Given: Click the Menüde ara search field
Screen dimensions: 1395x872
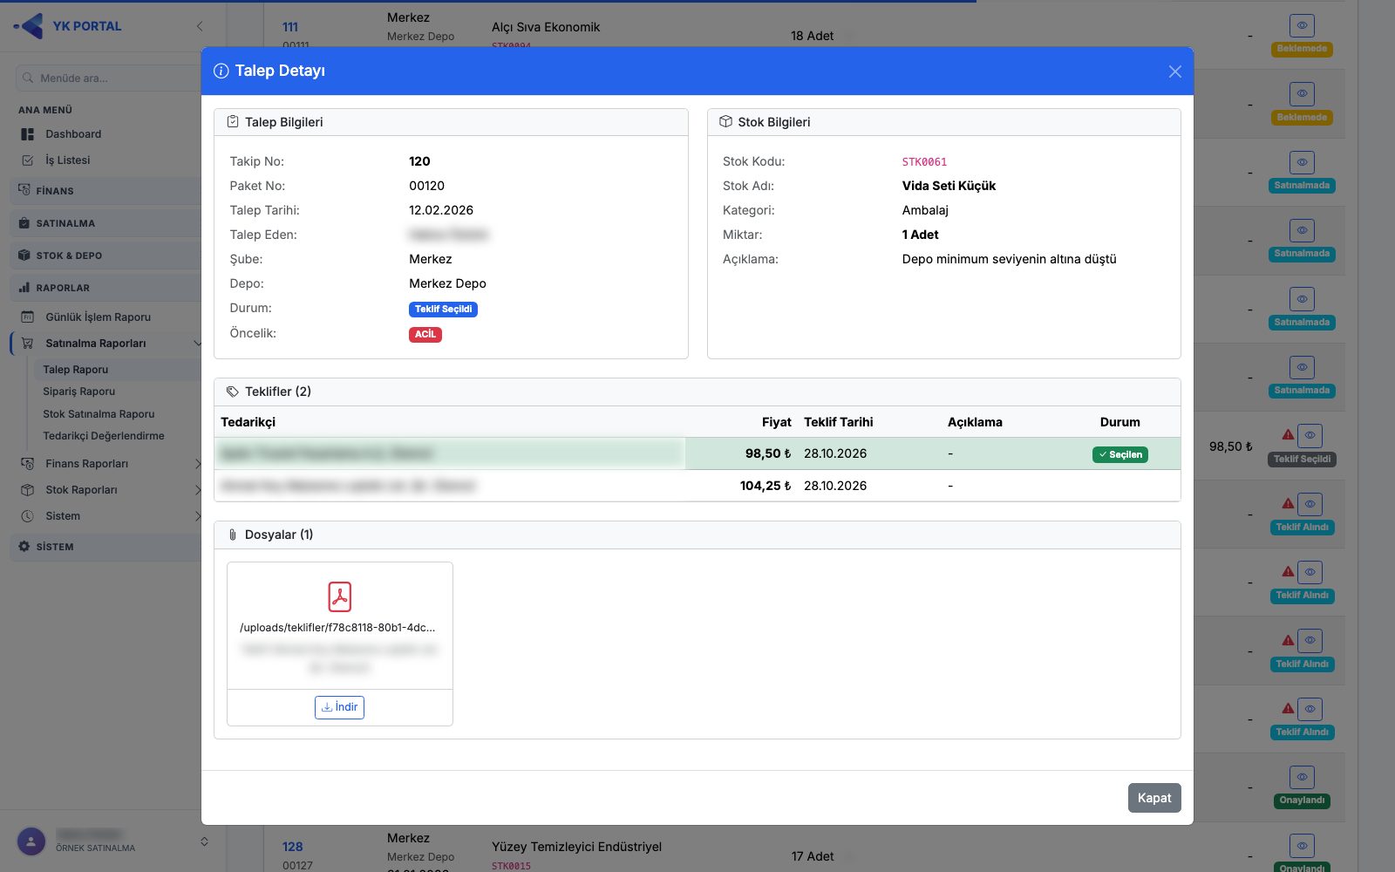Looking at the screenshot, I should pos(109,78).
